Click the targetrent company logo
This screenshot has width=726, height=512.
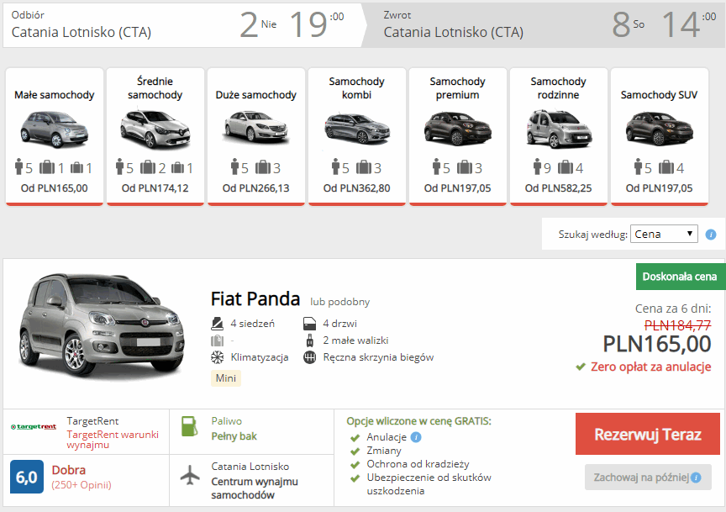[34, 427]
